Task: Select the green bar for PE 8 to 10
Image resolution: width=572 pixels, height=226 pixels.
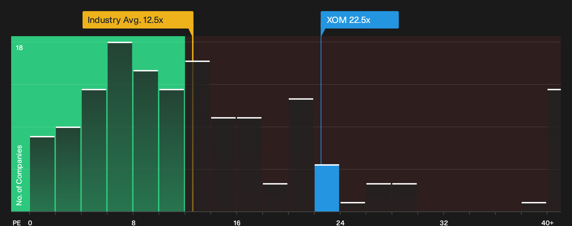Action: [146, 141]
